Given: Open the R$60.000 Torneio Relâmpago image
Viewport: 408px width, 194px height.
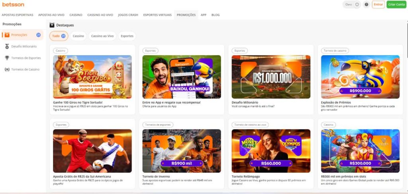Looking at the screenshot, I should (x=271, y=151).
